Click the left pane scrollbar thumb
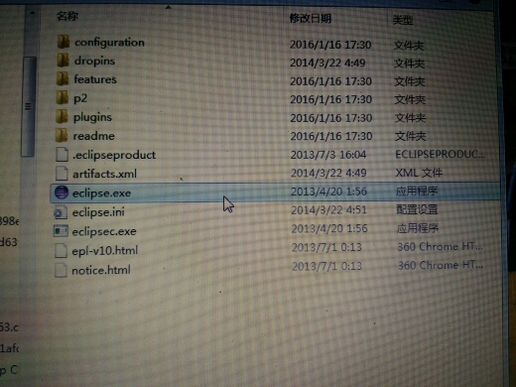Screen dimensions: 516x387 click(x=29, y=106)
